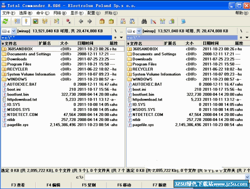The width and height of the screenshot is (250, 189).
Task: Select 360SANDBOX folder in left panel
Action: coord(63,49)
